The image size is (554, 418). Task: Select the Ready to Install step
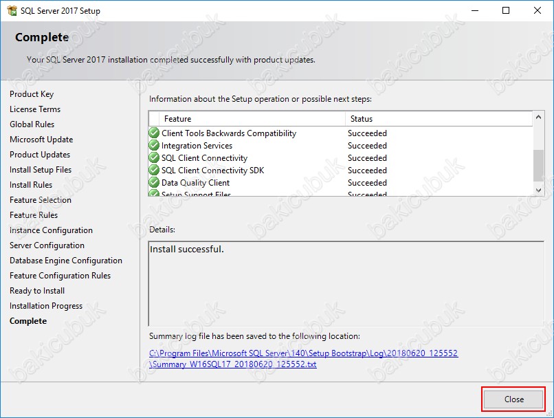point(37,291)
